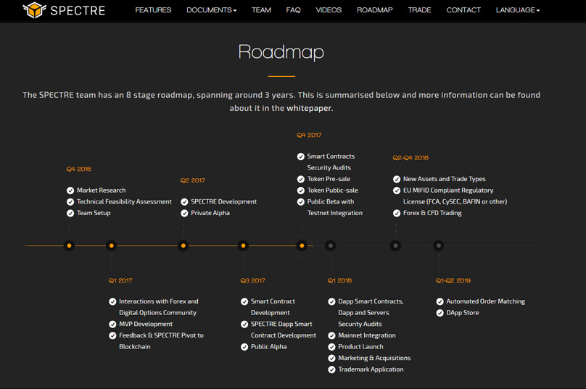Select the Q4 2016 timeline dot
The width and height of the screenshot is (586, 389).
click(x=69, y=246)
